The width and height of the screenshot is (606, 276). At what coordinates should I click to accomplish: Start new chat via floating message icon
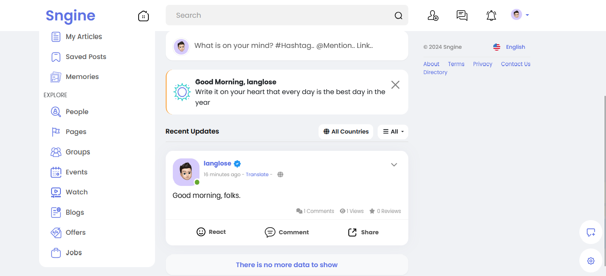pyautogui.click(x=590, y=232)
